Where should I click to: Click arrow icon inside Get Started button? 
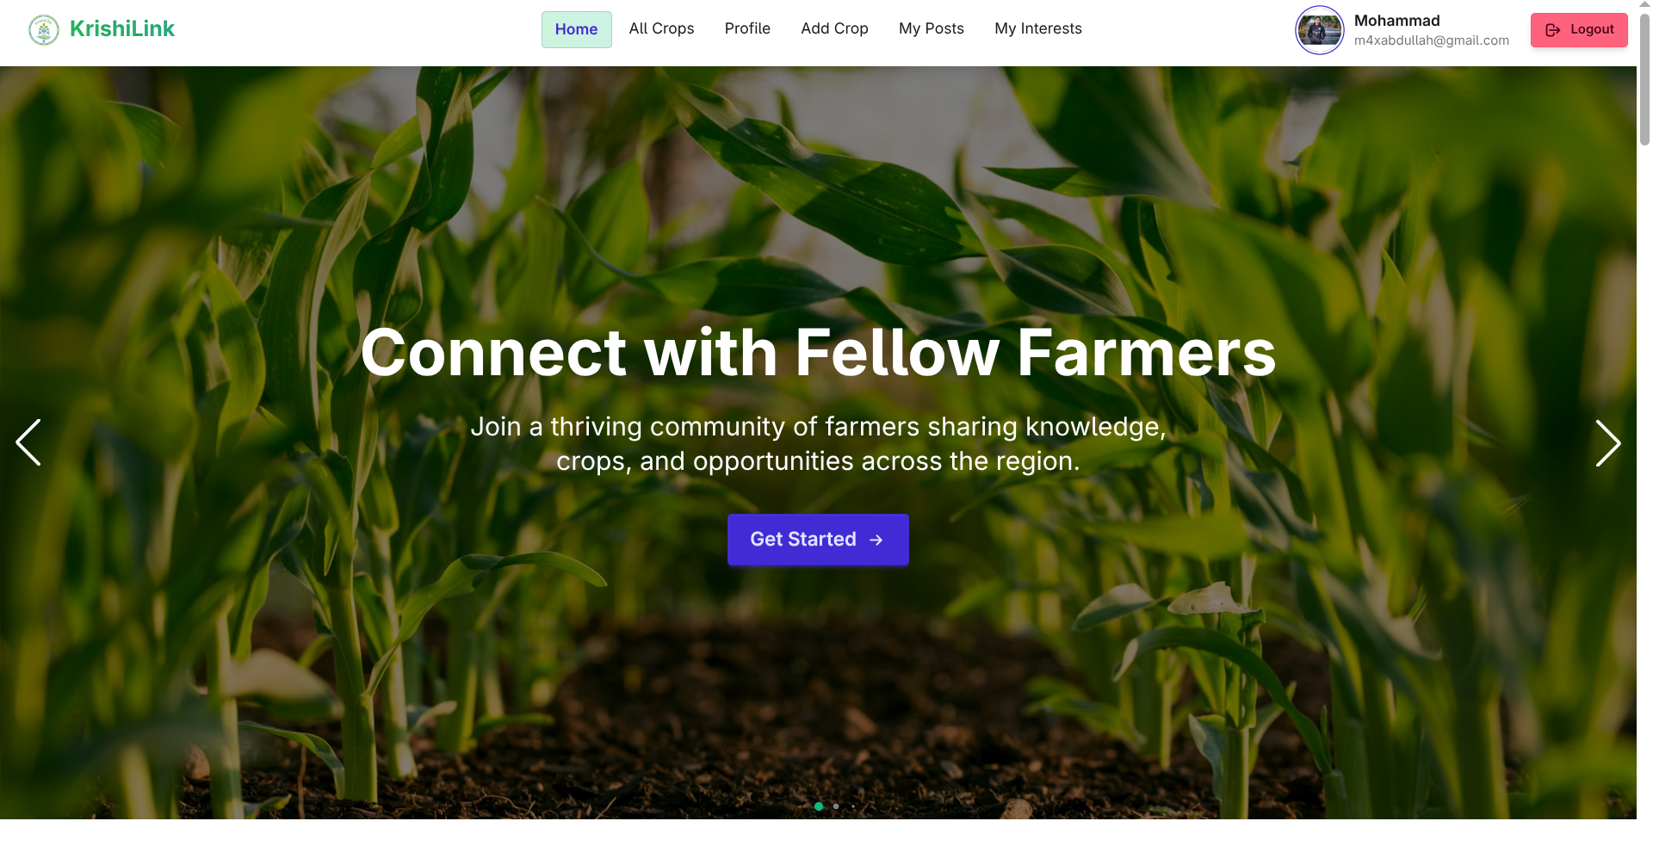click(x=876, y=540)
